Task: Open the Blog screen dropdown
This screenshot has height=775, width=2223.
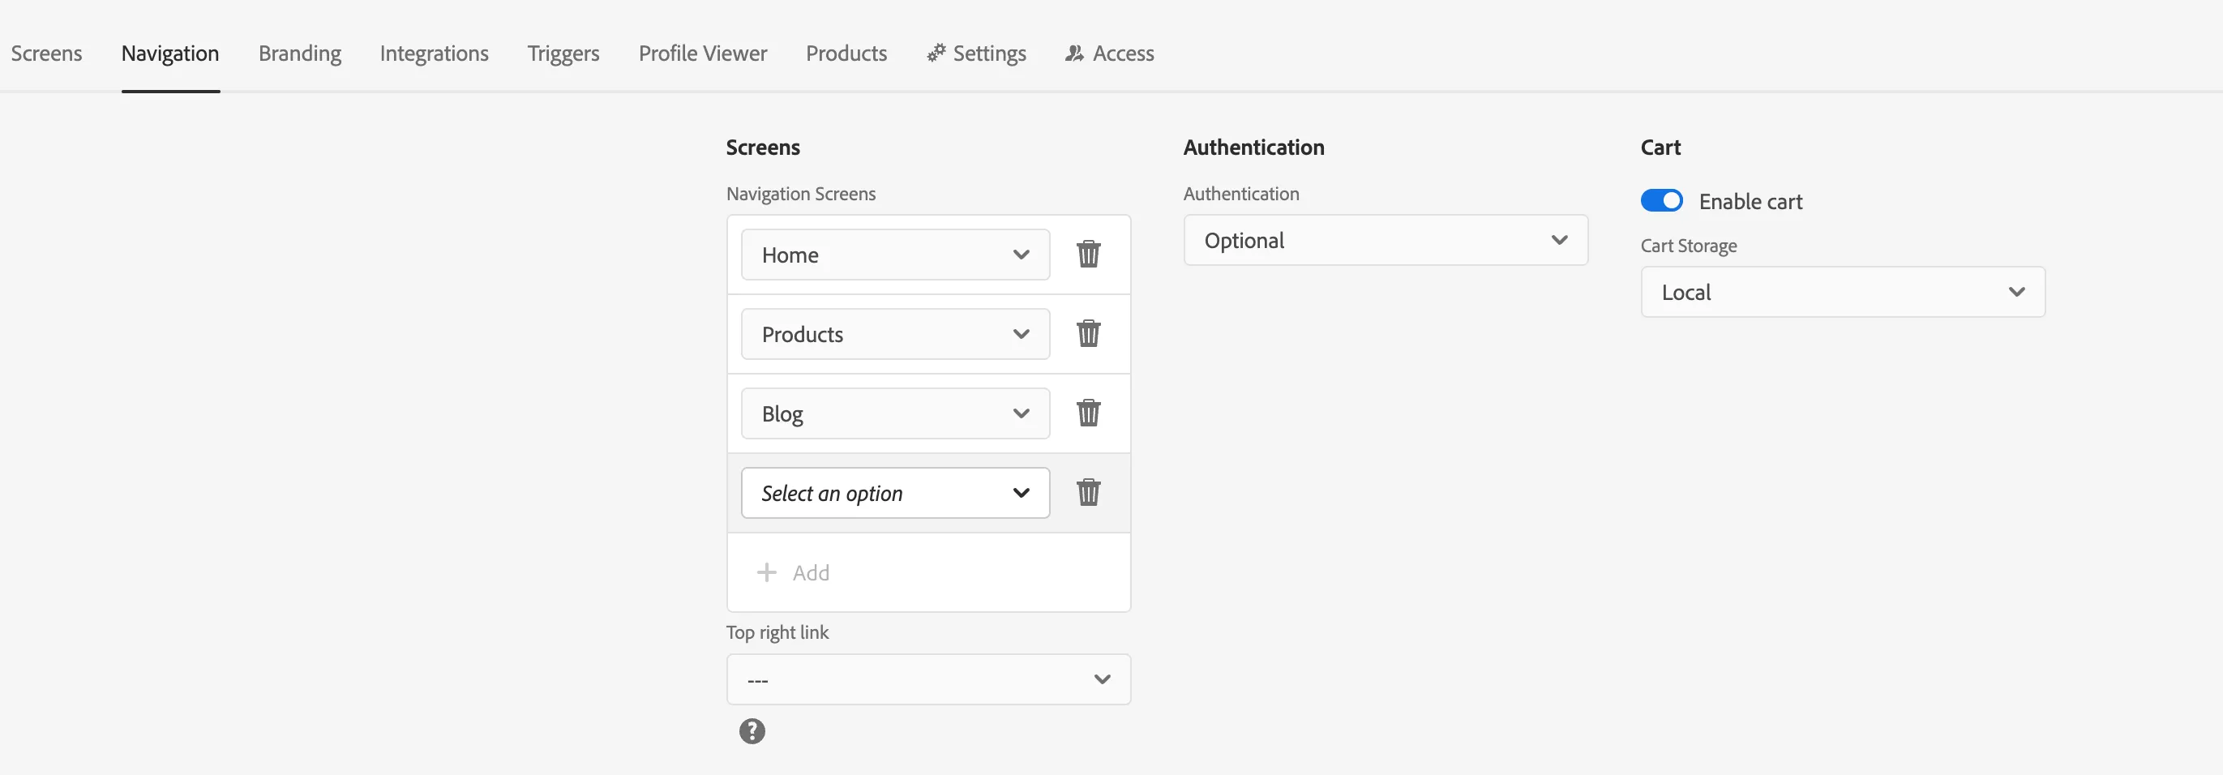Action: pos(895,413)
